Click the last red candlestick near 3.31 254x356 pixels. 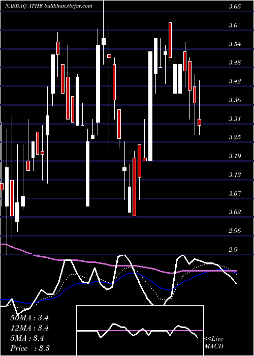point(199,122)
